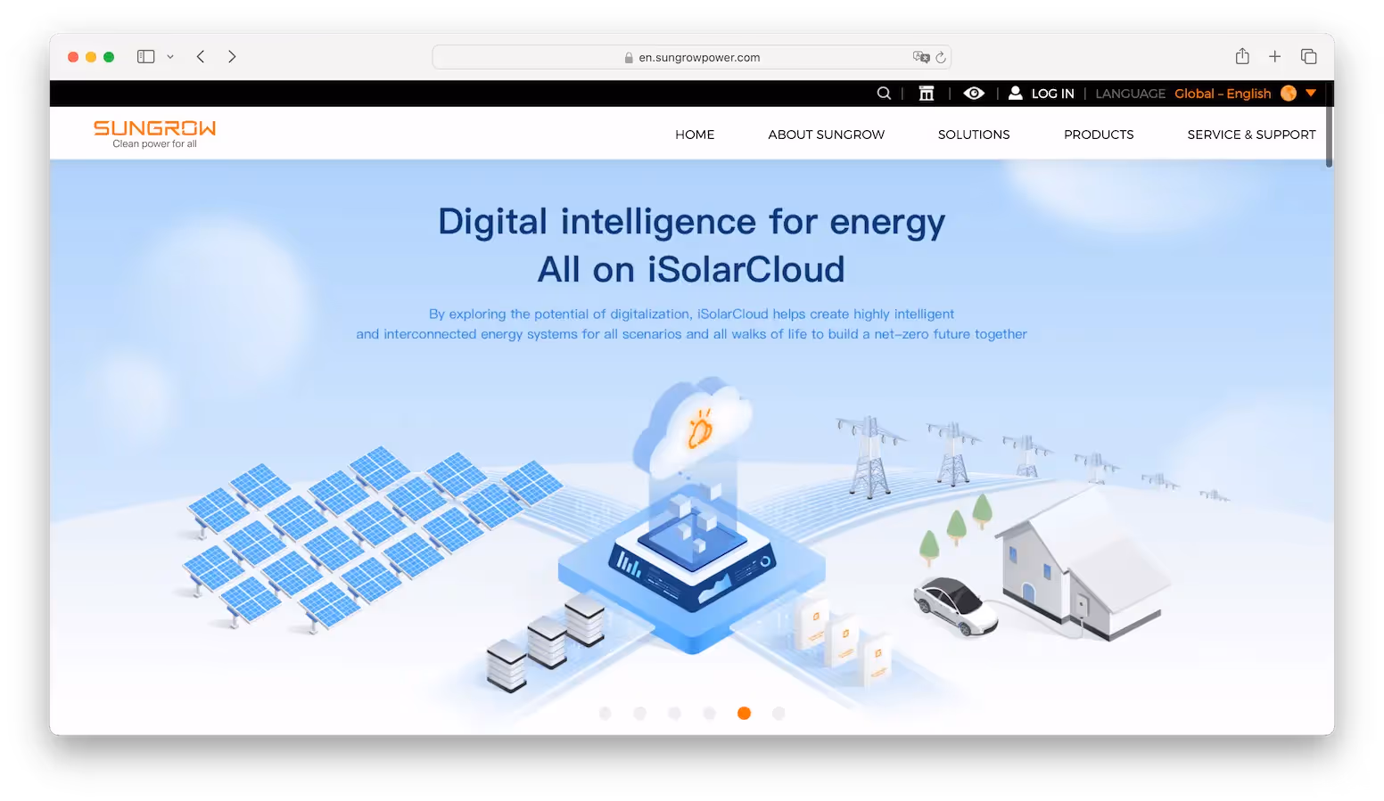Screen dimensions: 1384x801
Task: Select the first carousel slide dot
Action: [605, 713]
